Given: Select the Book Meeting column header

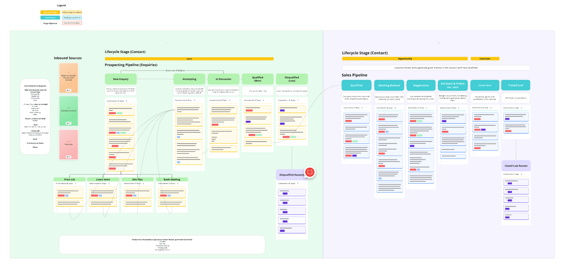Looking at the screenshot, I should coord(172,179).
